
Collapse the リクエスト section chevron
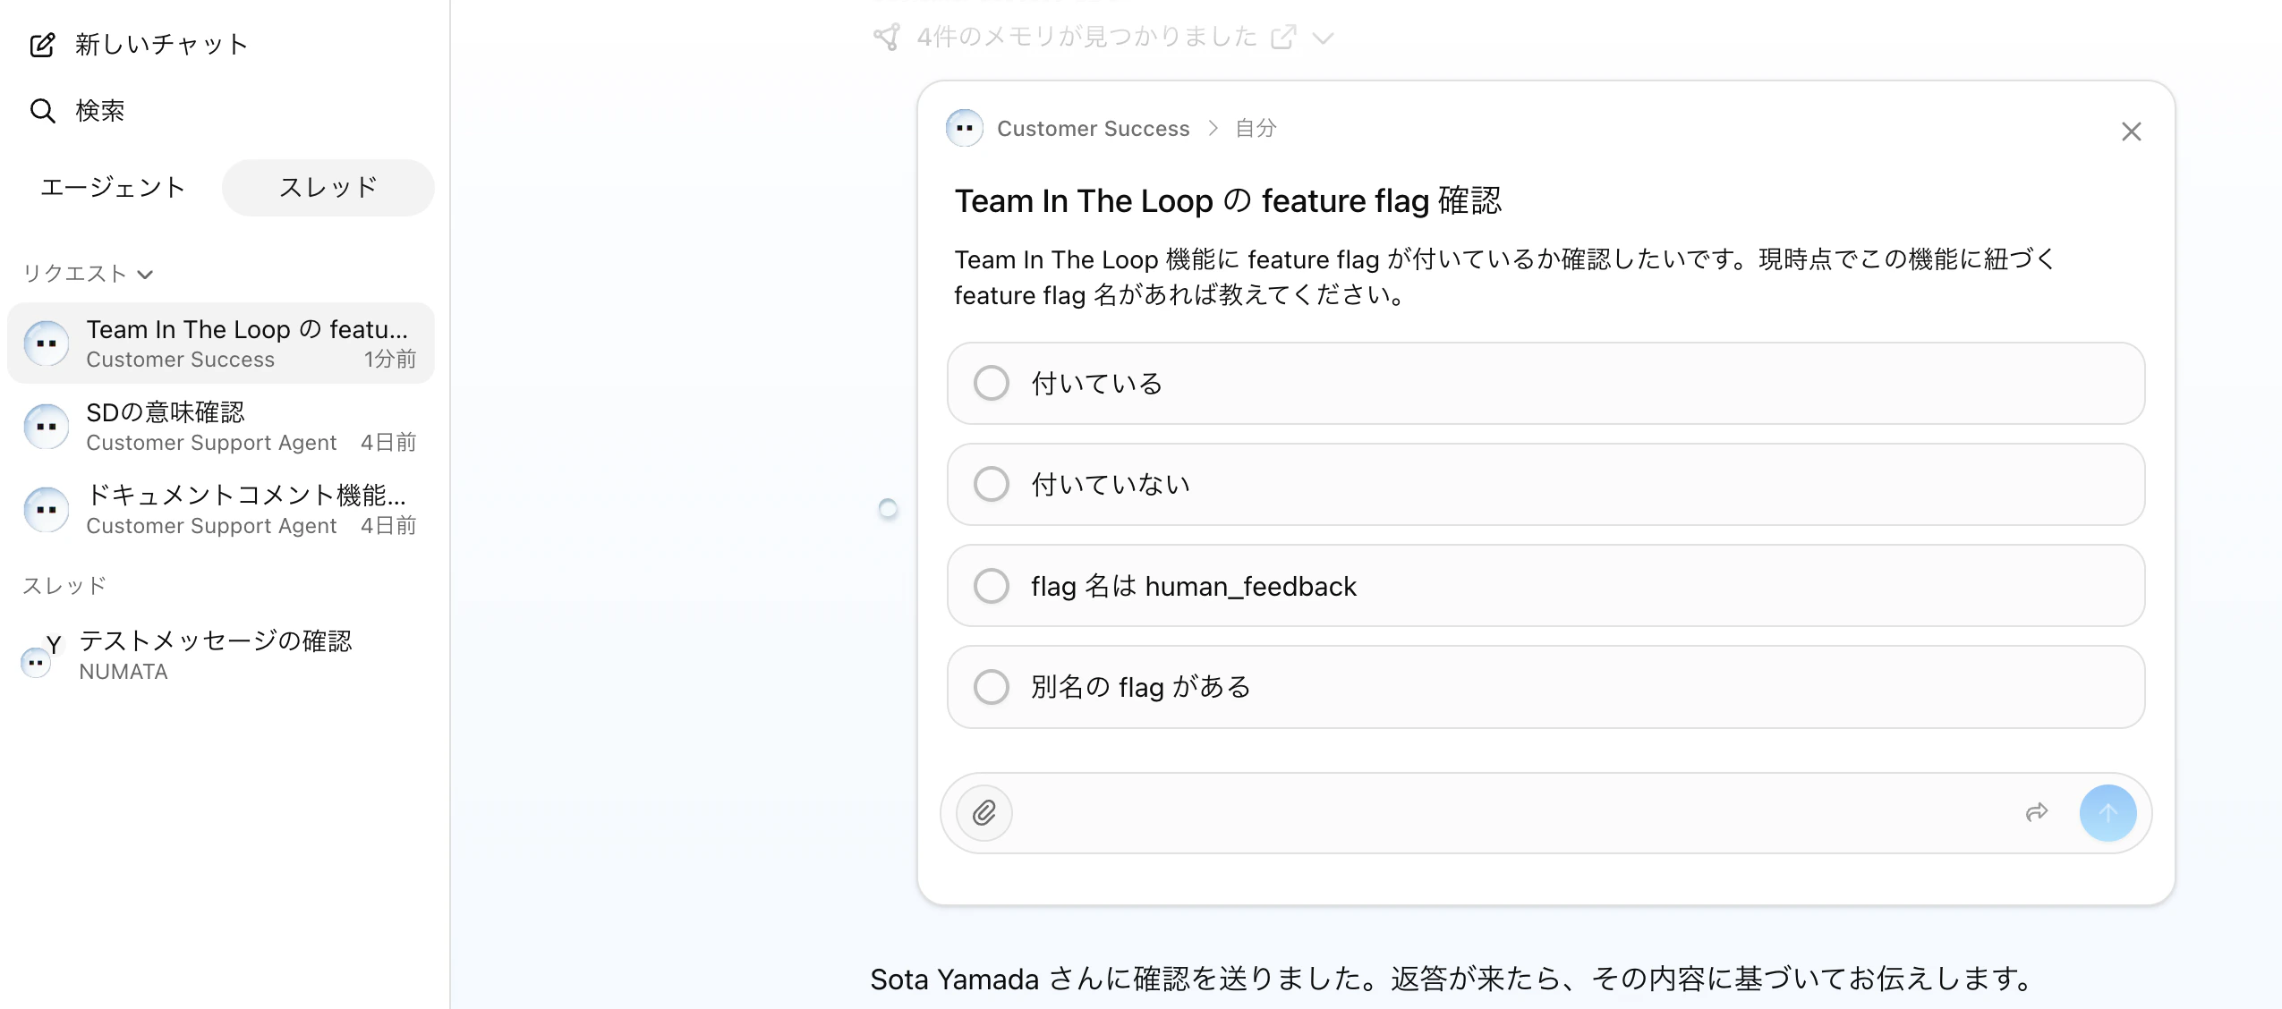pyautogui.click(x=146, y=274)
